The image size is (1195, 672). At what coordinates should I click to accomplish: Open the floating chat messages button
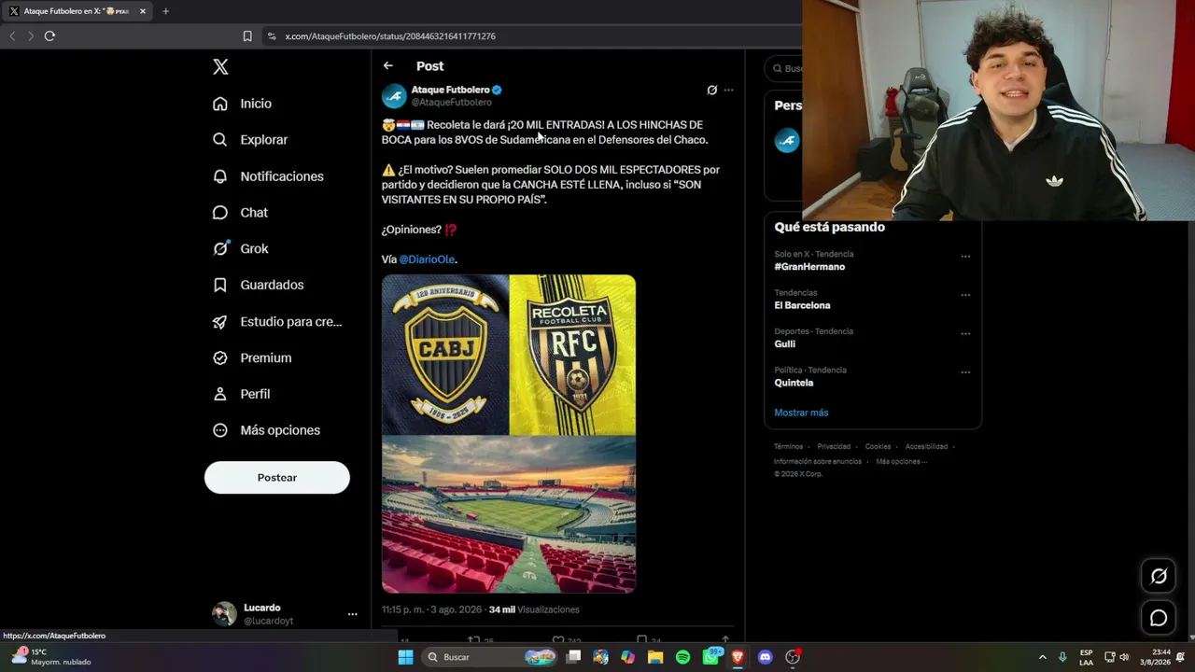(x=1159, y=618)
